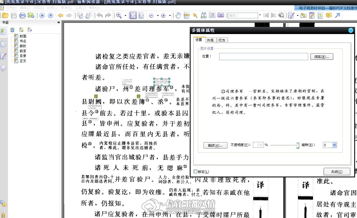Click the opacity slider handle
Screen dimensions: 357x218
pyautogui.click(x=298, y=145)
